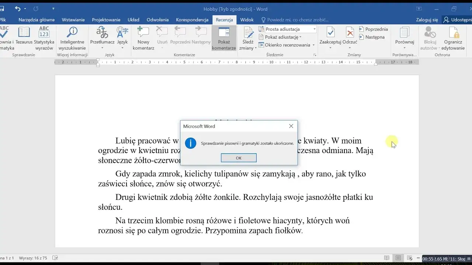Screen dimensions: 472x265
Task: Go to Następny comment
Action: coord(201,35)
